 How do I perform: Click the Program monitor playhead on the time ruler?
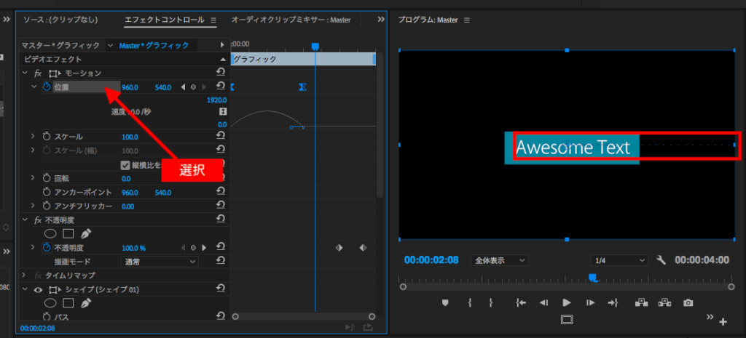pyautogui.click(x=592, y=277)
